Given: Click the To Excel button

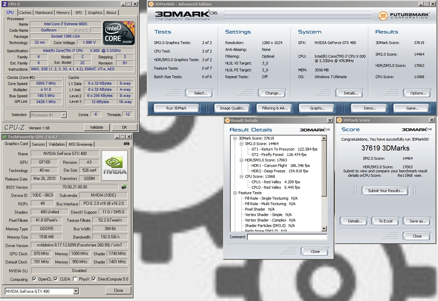Looking at the screenshot, I should click(385, 221).
